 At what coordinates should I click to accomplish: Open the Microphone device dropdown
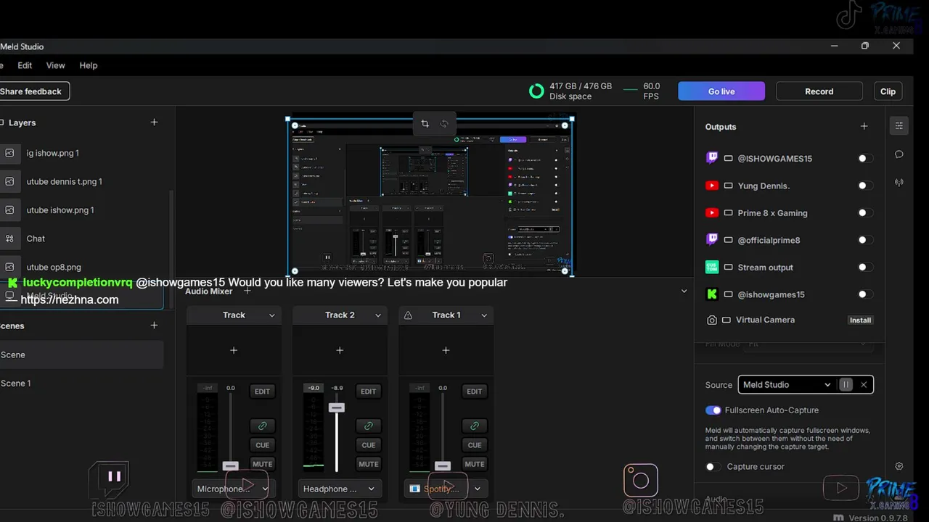232,489
